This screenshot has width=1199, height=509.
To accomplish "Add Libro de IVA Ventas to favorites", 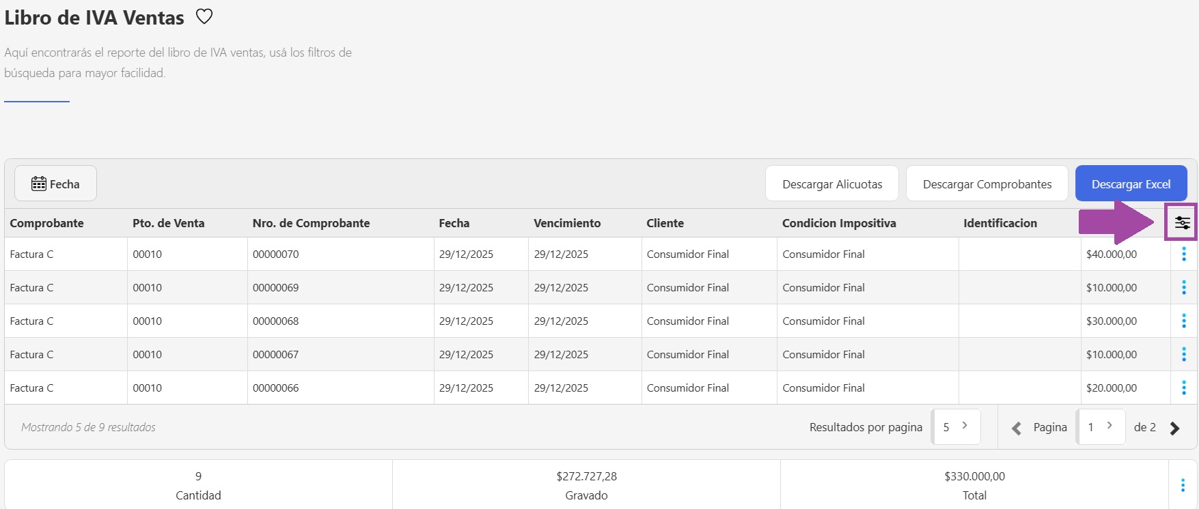I will click(x=204, y=16).
